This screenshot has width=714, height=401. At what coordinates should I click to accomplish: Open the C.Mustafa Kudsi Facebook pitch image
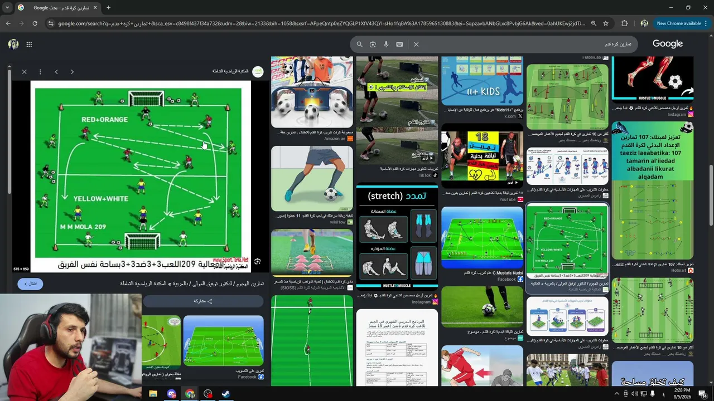point(482,238)
